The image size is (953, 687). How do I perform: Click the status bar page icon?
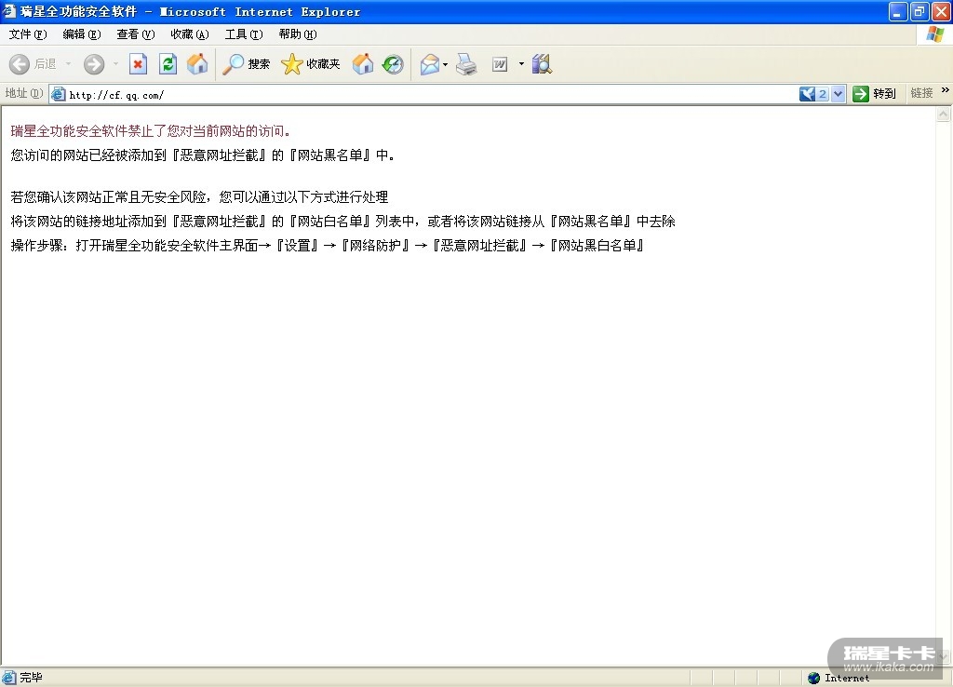8,678
